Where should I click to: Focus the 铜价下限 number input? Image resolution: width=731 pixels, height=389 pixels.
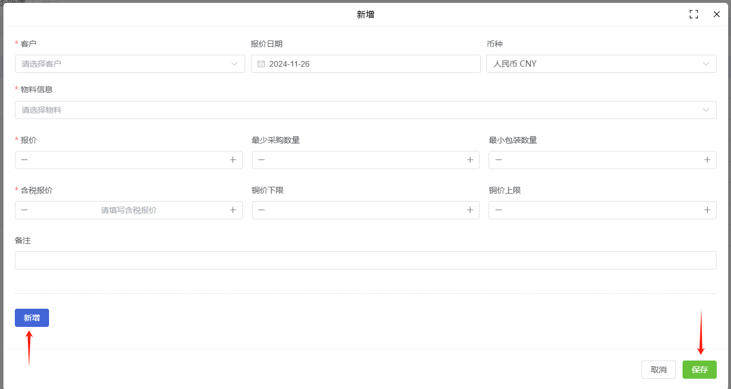(x=365, y=210)
